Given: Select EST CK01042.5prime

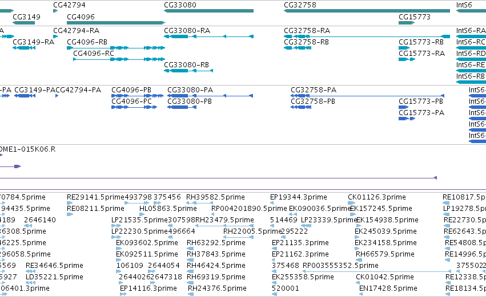Looking at the screenshot, I should pyautogui.click(x=385, y=277).
